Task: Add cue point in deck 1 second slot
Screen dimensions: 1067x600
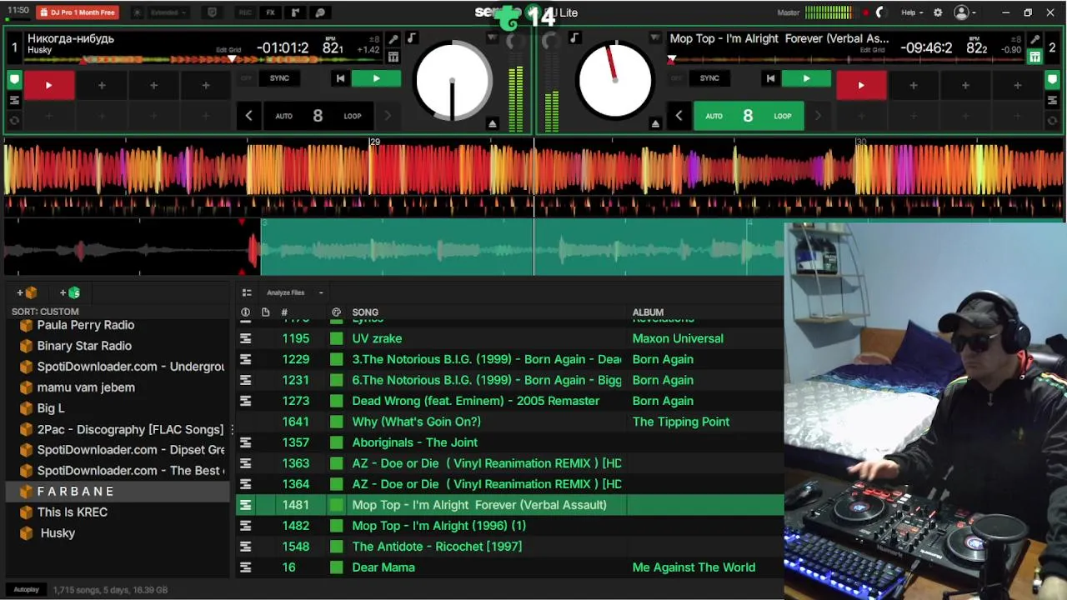Action: click(102, 85)
